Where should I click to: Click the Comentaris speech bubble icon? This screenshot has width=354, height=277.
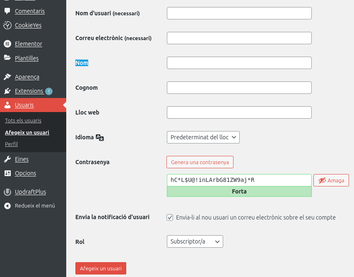[x=7, y=11]
